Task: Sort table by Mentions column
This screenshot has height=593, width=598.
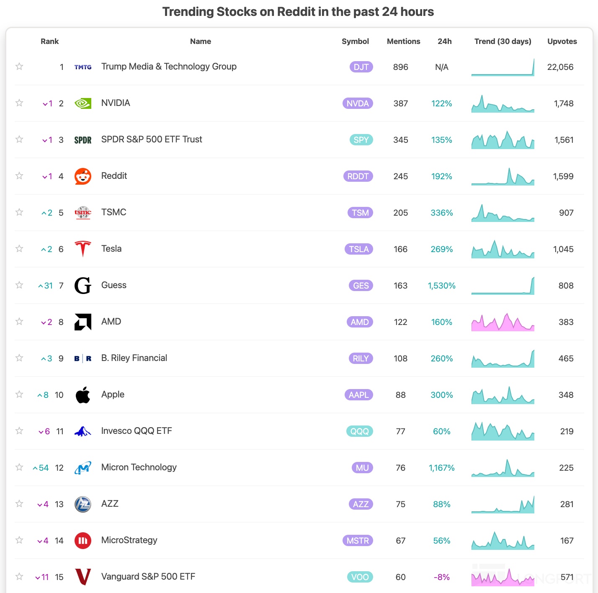Action: click(x=403, y=41)
